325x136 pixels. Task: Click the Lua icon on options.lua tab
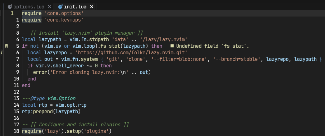coord(10,7)
